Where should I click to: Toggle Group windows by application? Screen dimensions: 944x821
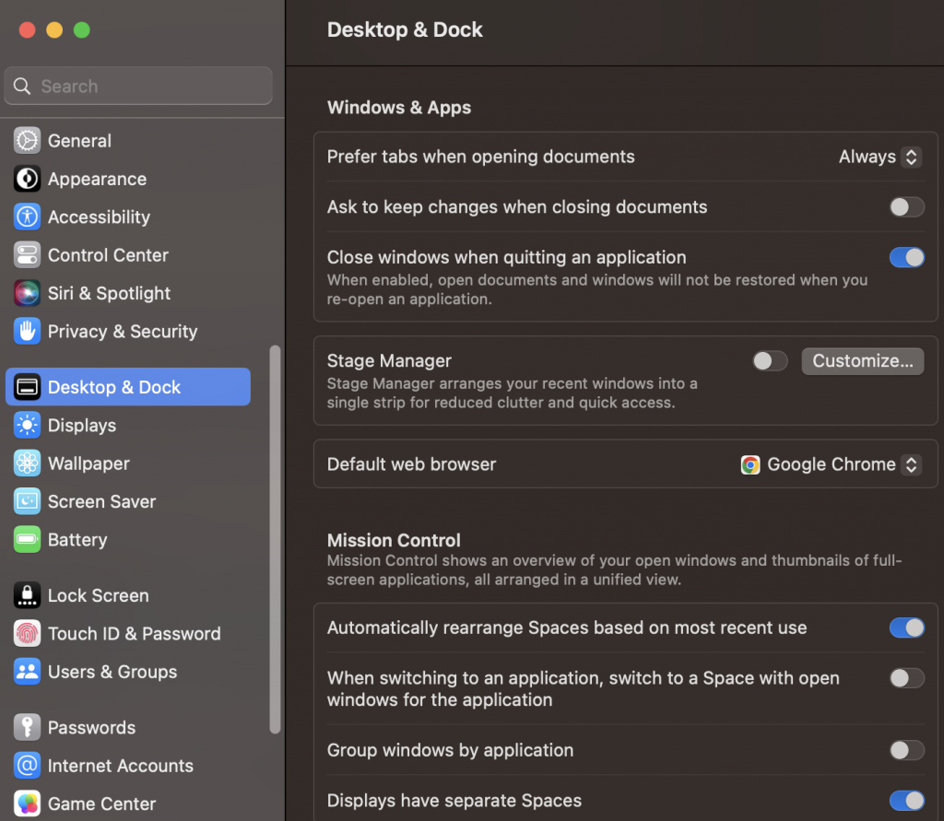click(x=906, y=750)
